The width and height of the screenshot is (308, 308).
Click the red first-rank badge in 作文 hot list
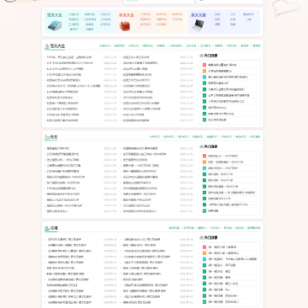204,156
